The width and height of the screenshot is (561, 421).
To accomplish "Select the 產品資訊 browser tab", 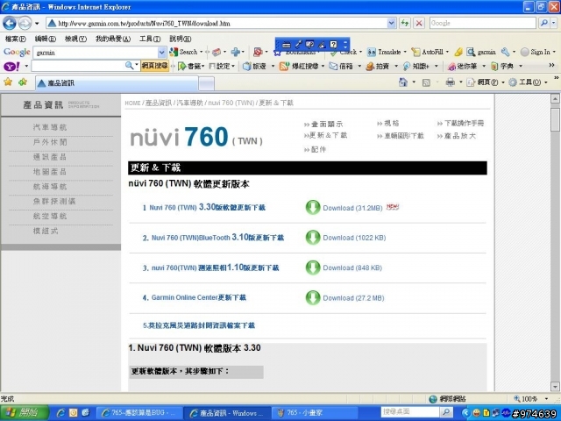I will coord(117,83).
